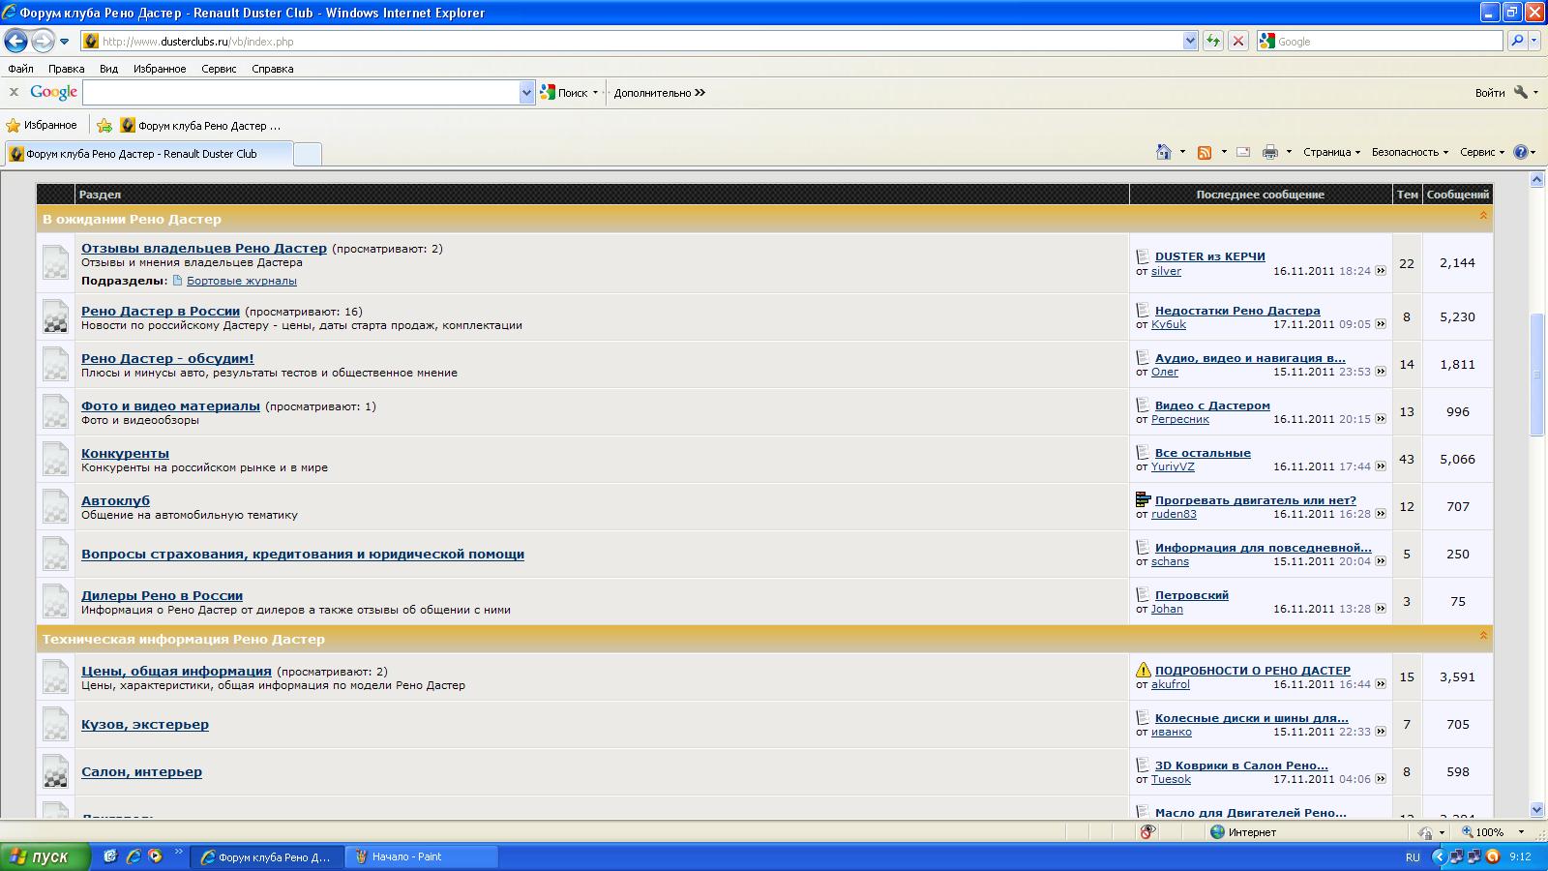Click the Print icon in the command bar
The width and height of the screenshot is (1548, 871).
(1270, 152)
